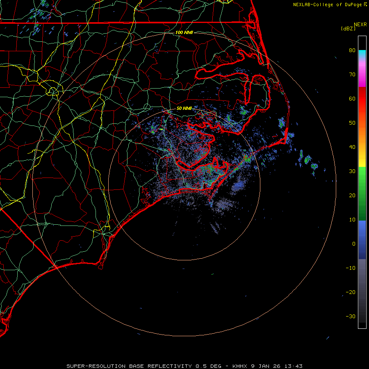Pick the blue segment of the reflectivity color bar
This screenshot has width=369, height=369.
(362, 239)
